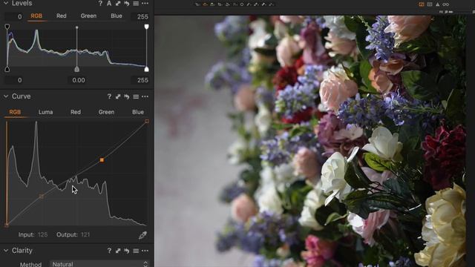Open Clarity Method dropdown showing Natural
The image size is (475, 267).
pos(99,264)
